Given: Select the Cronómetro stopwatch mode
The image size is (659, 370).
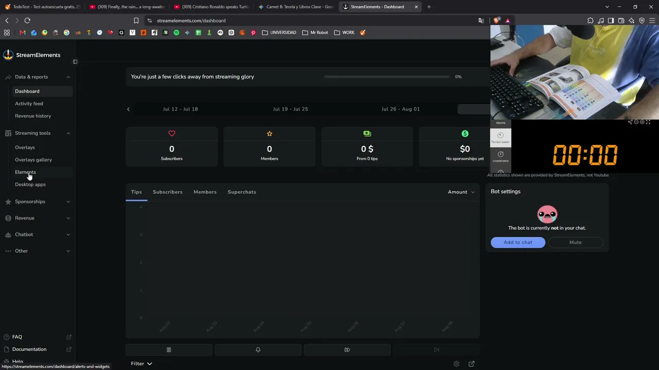Looking at the screenshot, I should tap(500, 157).
